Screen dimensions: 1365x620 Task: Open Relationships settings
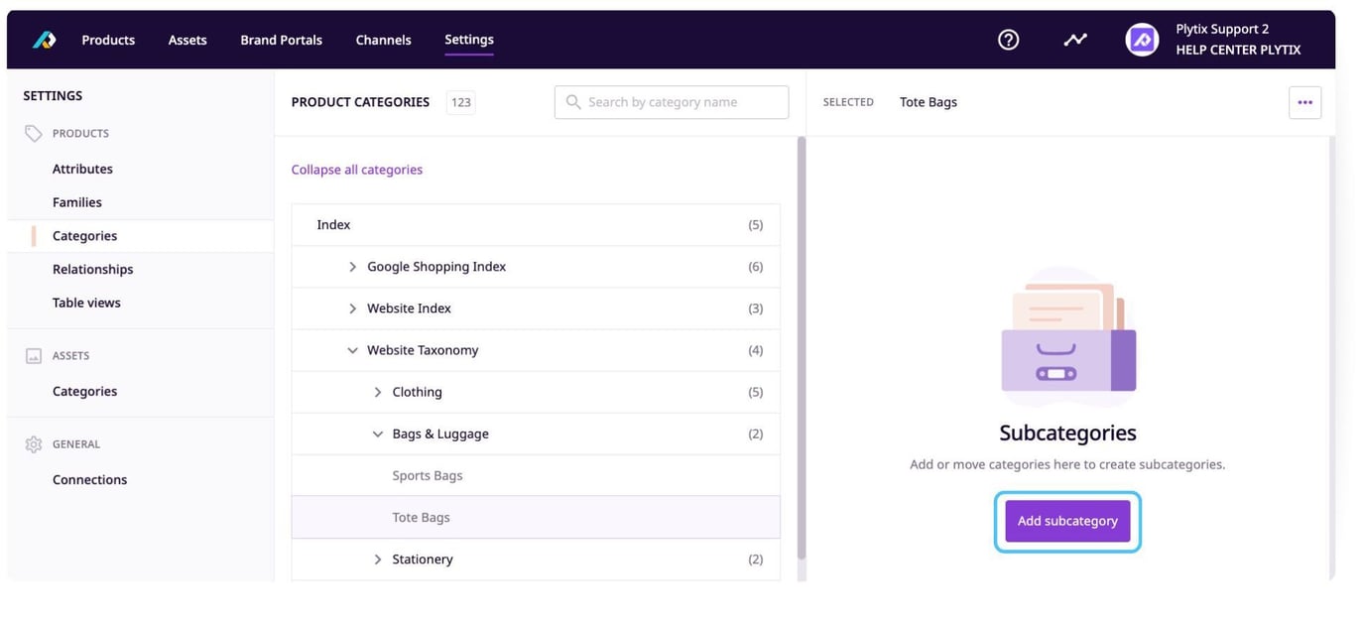(92, 269)
